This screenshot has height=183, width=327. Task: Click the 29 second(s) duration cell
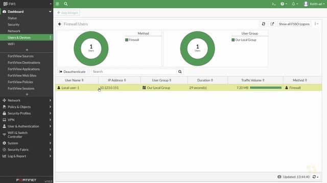[198, 88]
